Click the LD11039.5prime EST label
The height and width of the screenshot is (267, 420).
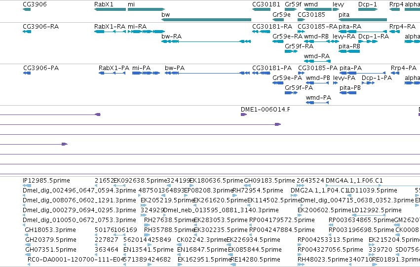point(372,191)
